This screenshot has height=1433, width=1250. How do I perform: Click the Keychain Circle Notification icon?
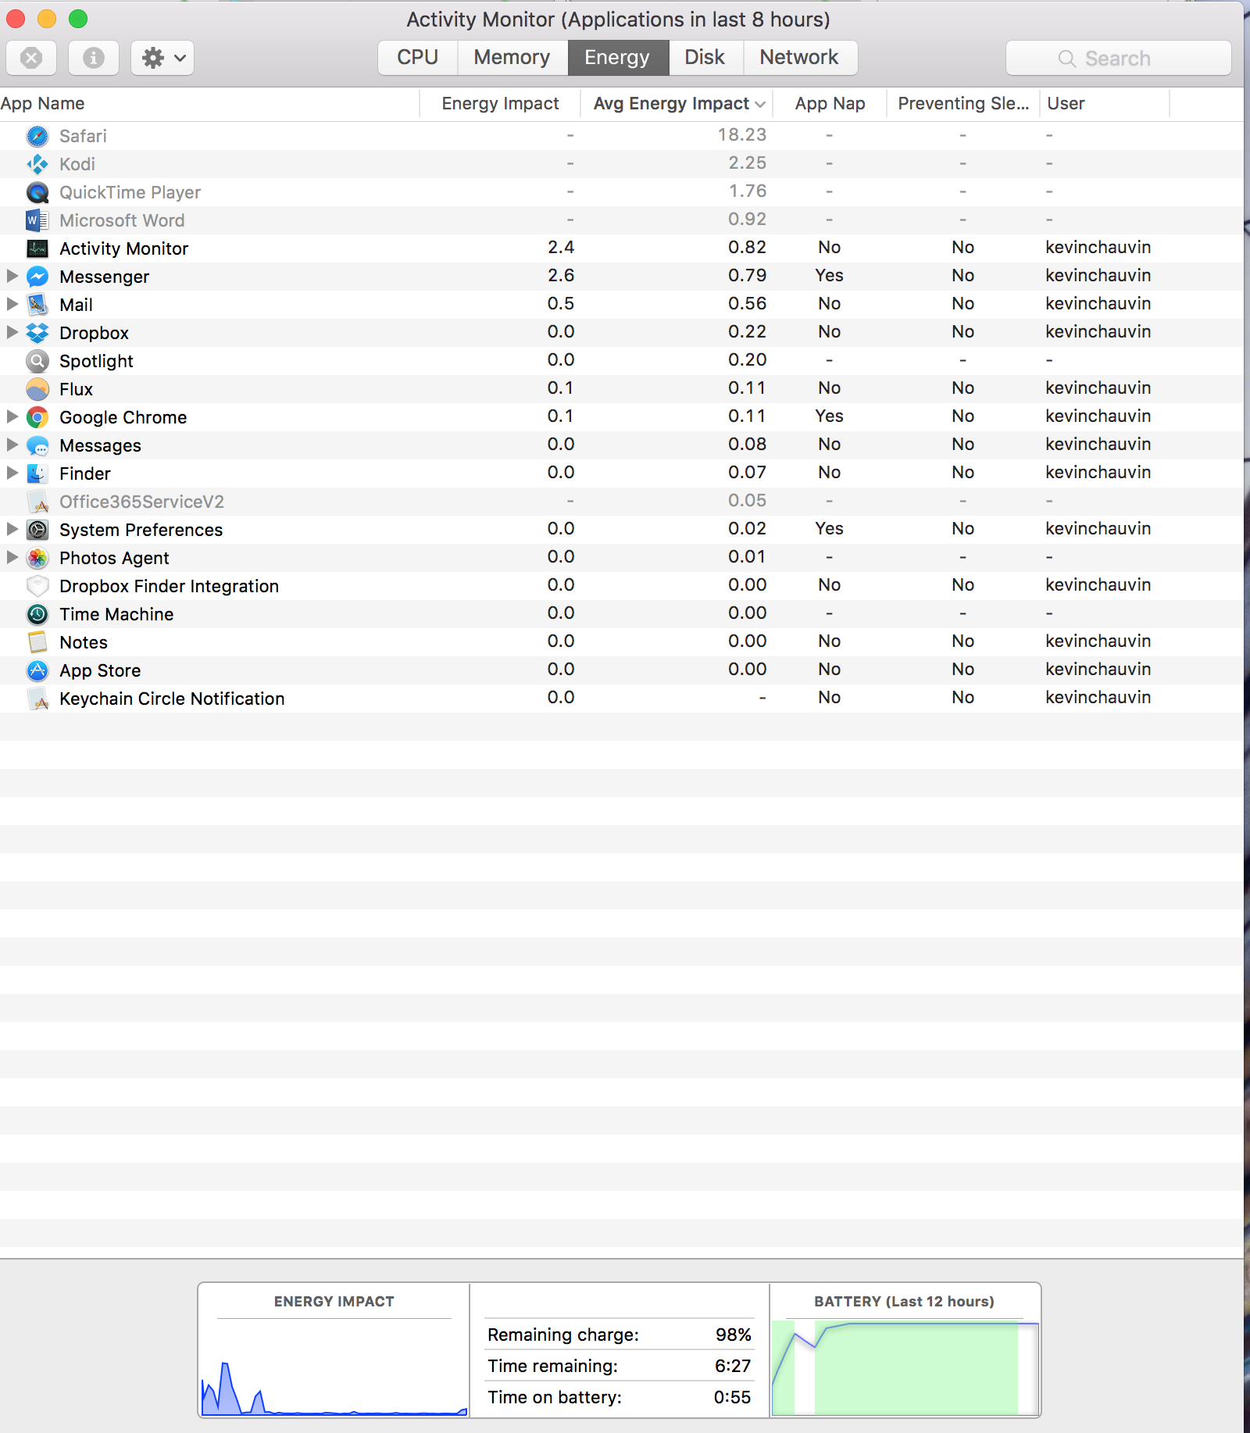pos(37,699)
